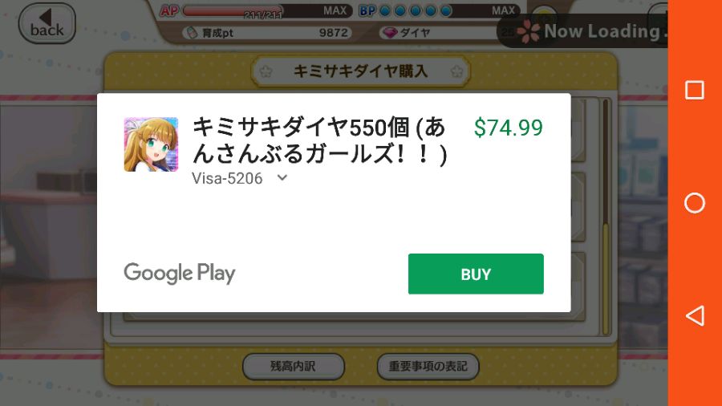Click the $74.99 price text
Viewport: 722px width, 406px height.
pos(509,128)
